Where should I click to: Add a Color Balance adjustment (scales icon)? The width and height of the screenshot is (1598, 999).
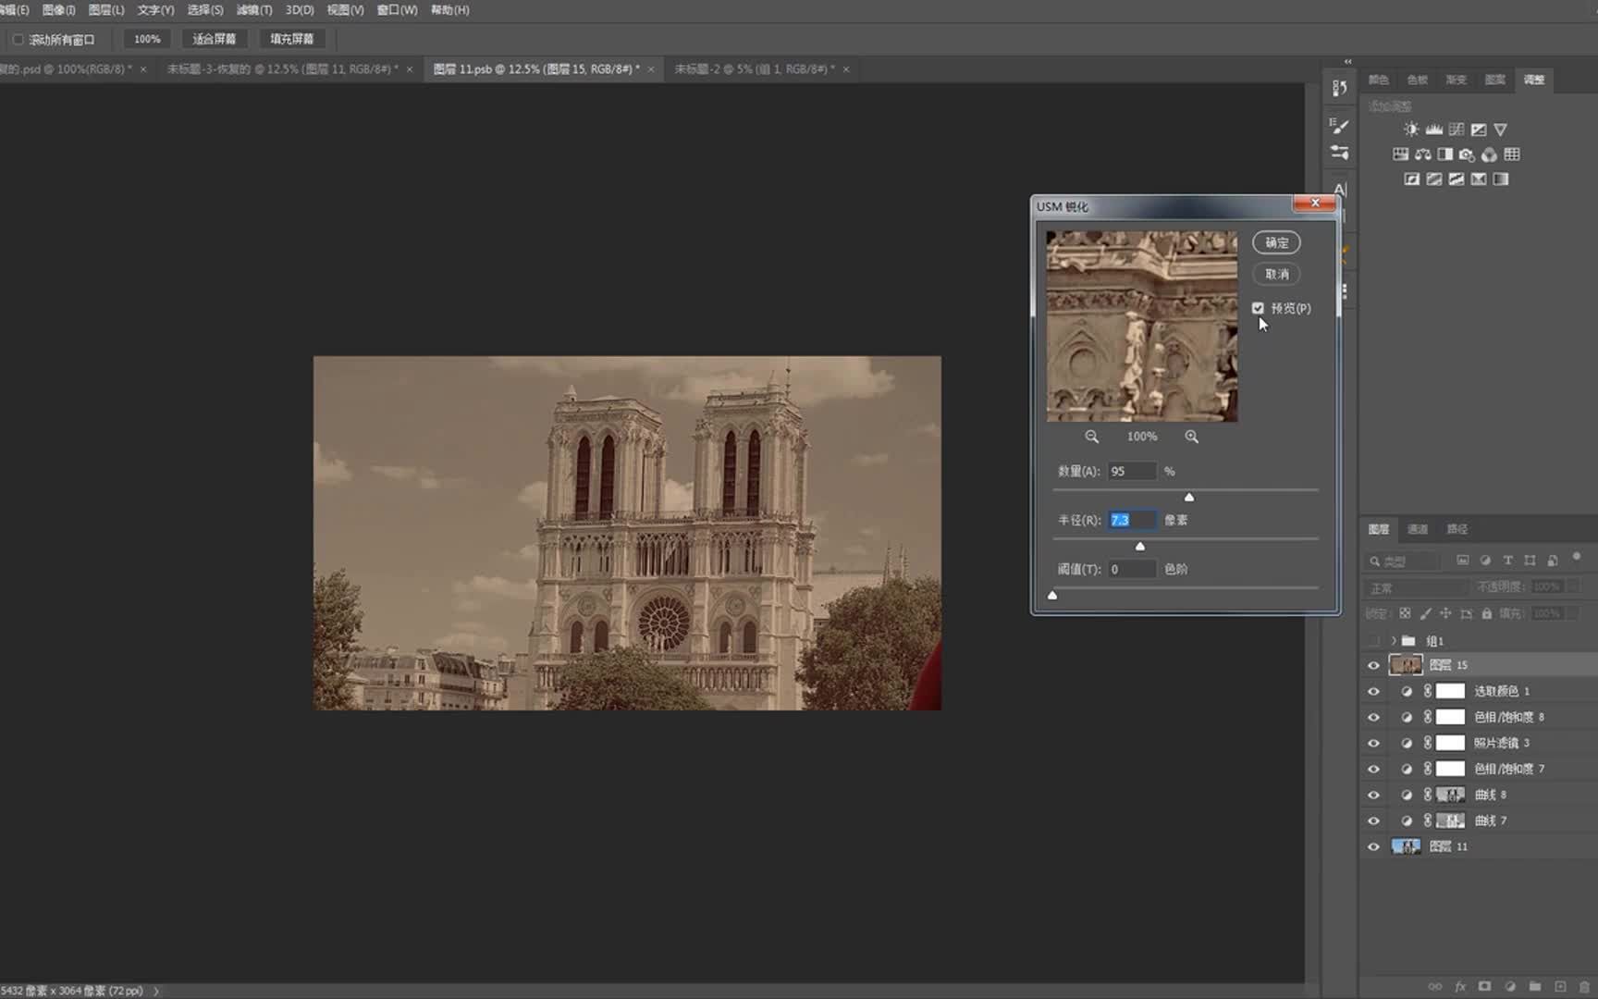1422,154
